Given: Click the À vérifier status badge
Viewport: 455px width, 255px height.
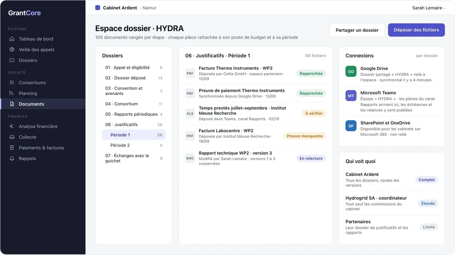Looking at the screenshot, I should pyautogui.click(x=314, y=113).
